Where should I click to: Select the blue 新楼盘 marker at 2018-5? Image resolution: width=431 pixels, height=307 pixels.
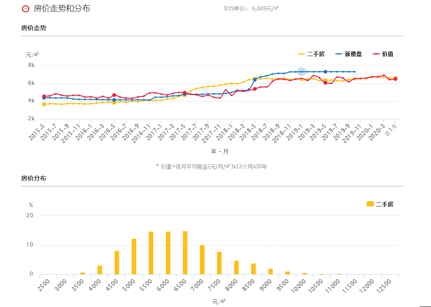click(x=255, y=79)
